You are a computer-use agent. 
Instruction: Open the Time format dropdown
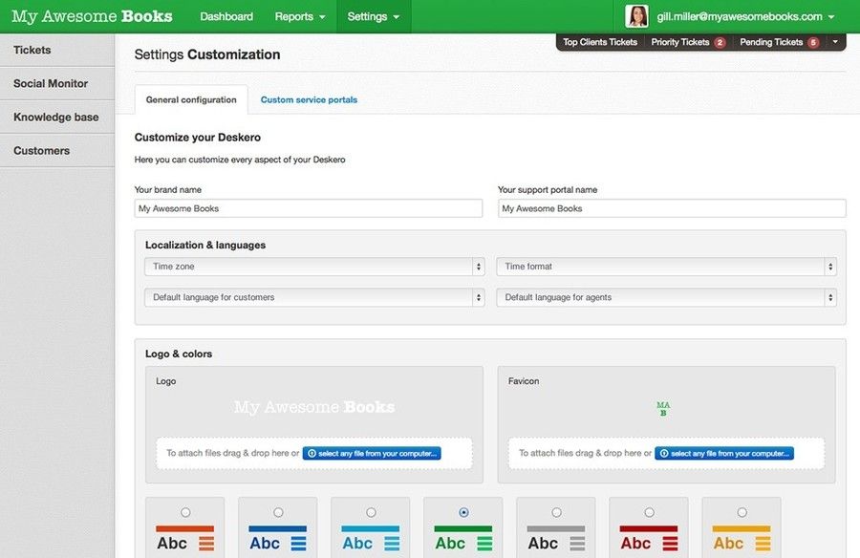click(666, 267)
